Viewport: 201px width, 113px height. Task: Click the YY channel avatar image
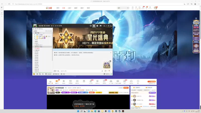tap(35, 26)
